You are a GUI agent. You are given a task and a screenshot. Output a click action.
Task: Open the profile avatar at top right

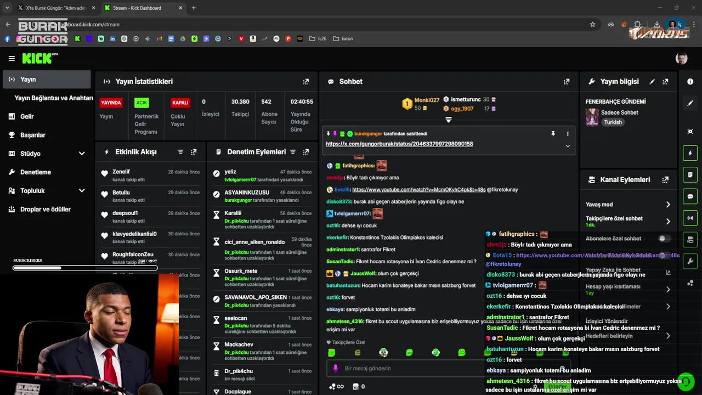pos(681,58)
